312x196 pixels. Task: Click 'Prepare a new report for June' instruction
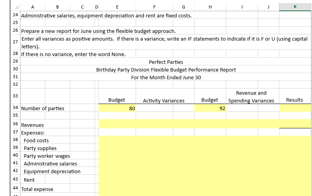point(98,31)
